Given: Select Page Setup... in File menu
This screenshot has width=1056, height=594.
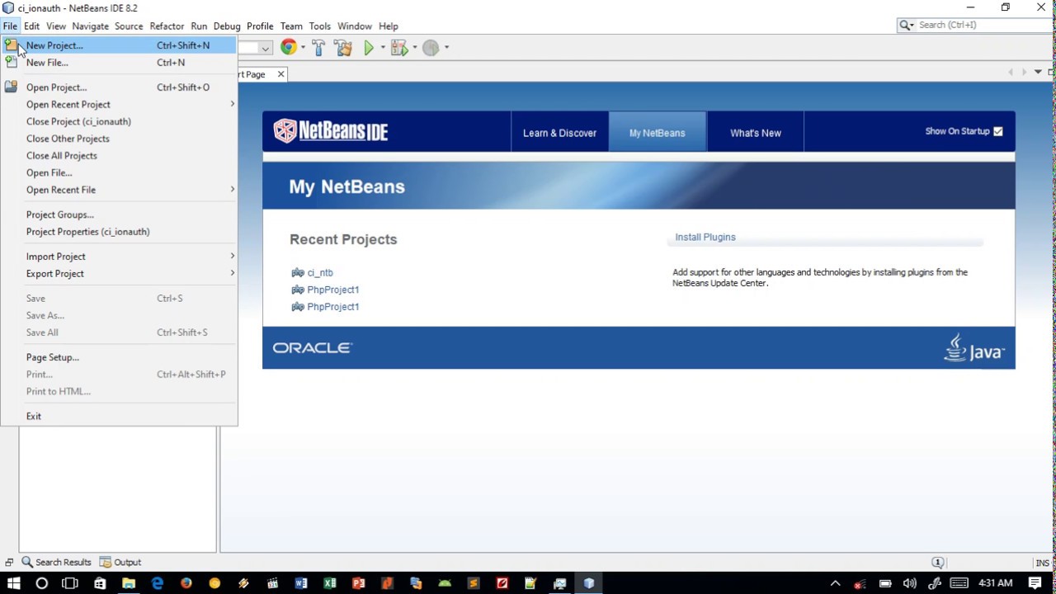Looking at the screenshot, I should [x=119, y=357].
